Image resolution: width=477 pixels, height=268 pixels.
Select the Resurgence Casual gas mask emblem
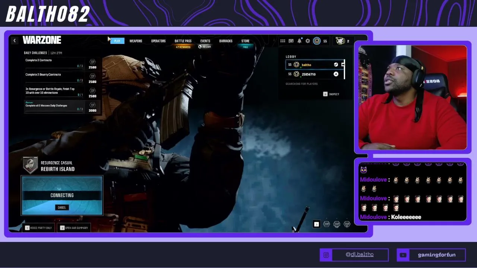tap(31, 166)
